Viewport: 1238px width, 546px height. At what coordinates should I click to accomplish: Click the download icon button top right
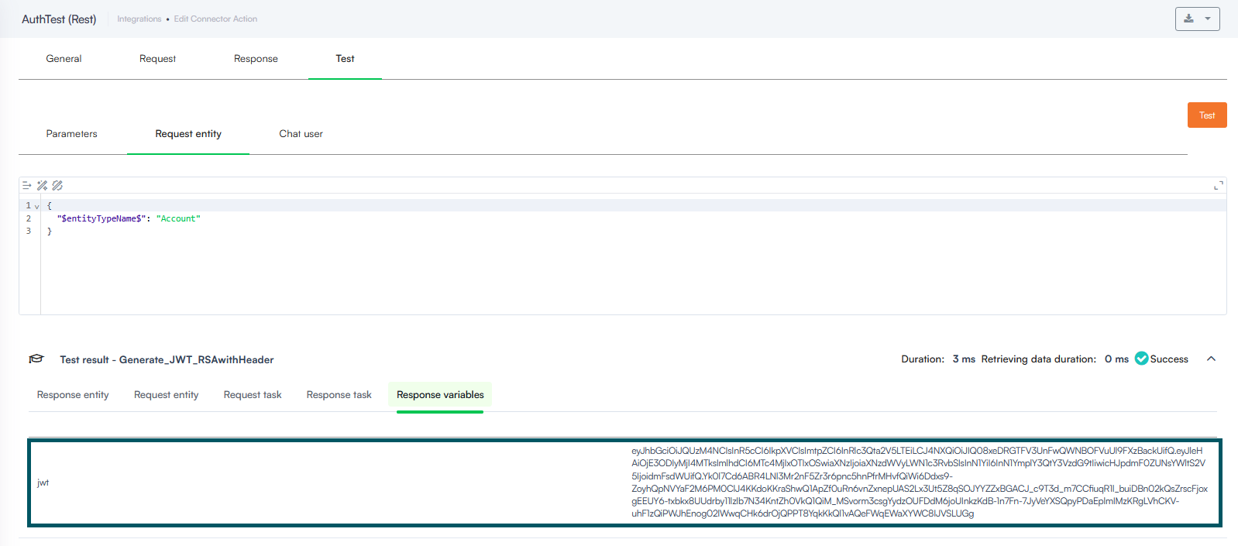pos(1188,19)
